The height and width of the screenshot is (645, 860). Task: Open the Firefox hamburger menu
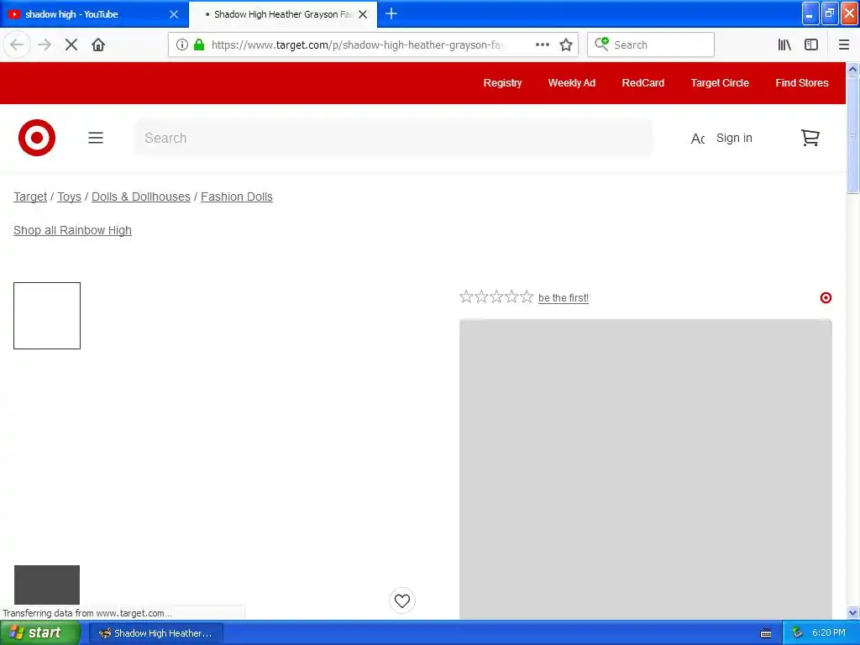(x=844, y=45)
